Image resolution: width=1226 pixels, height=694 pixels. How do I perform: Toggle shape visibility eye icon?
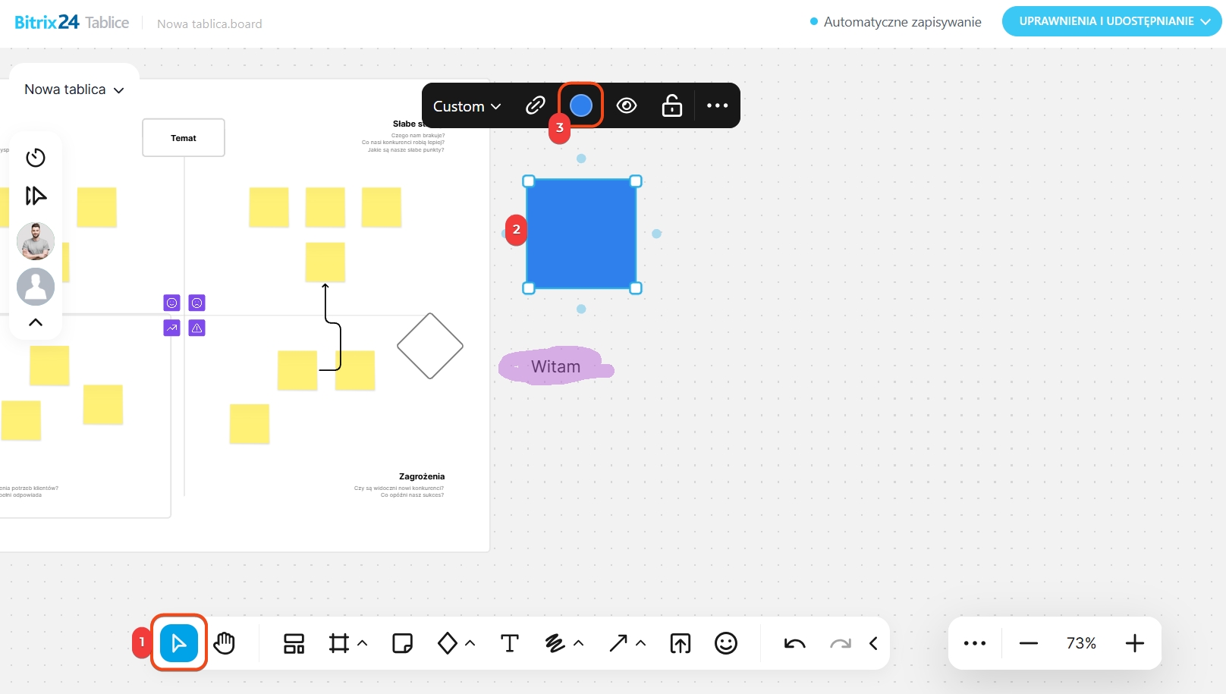pos(627,105)
